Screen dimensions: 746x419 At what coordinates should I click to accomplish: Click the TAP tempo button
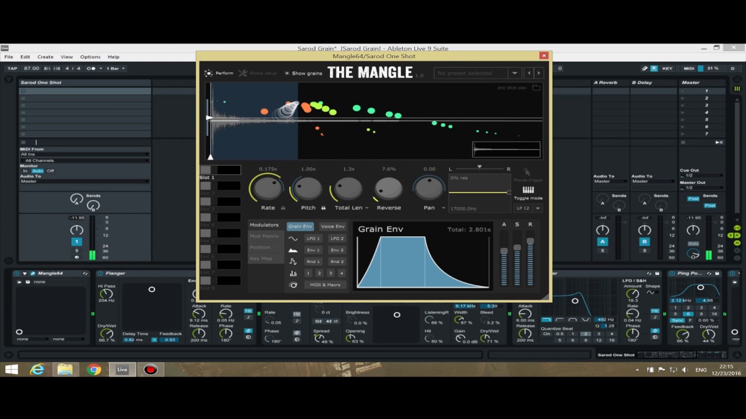(12, 69)
